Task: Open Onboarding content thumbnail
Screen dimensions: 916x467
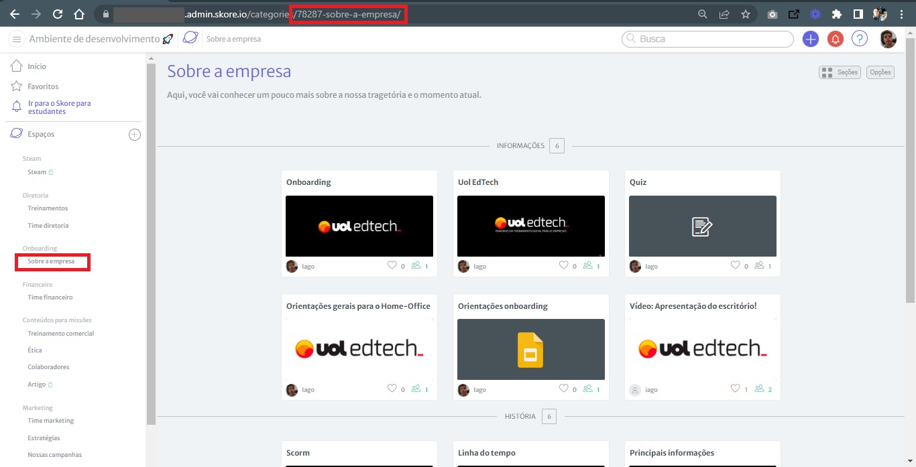Action: point(359,226)
